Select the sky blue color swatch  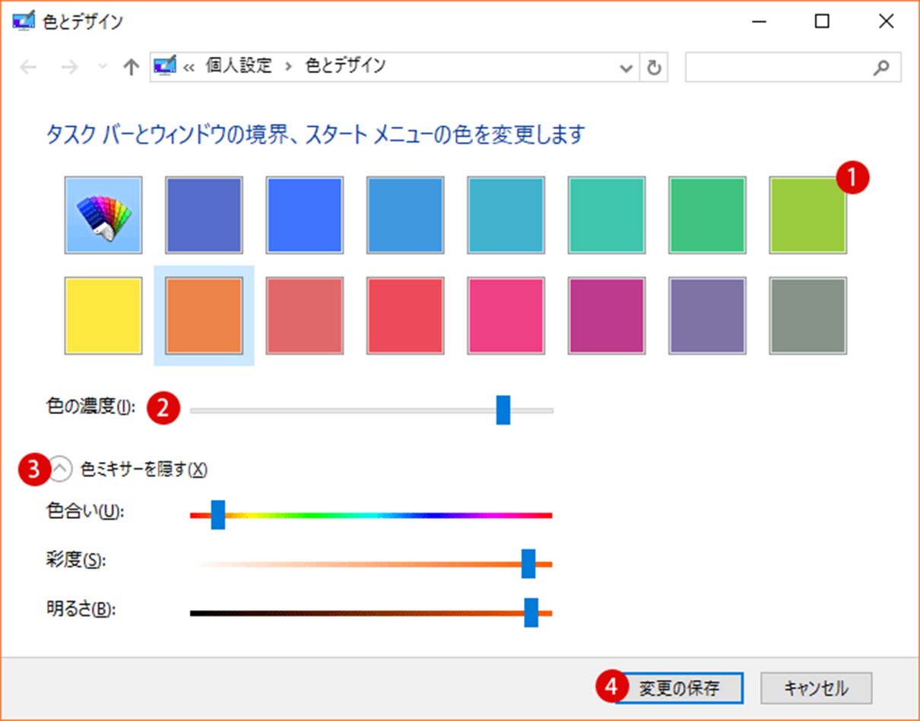pos(405,215)
